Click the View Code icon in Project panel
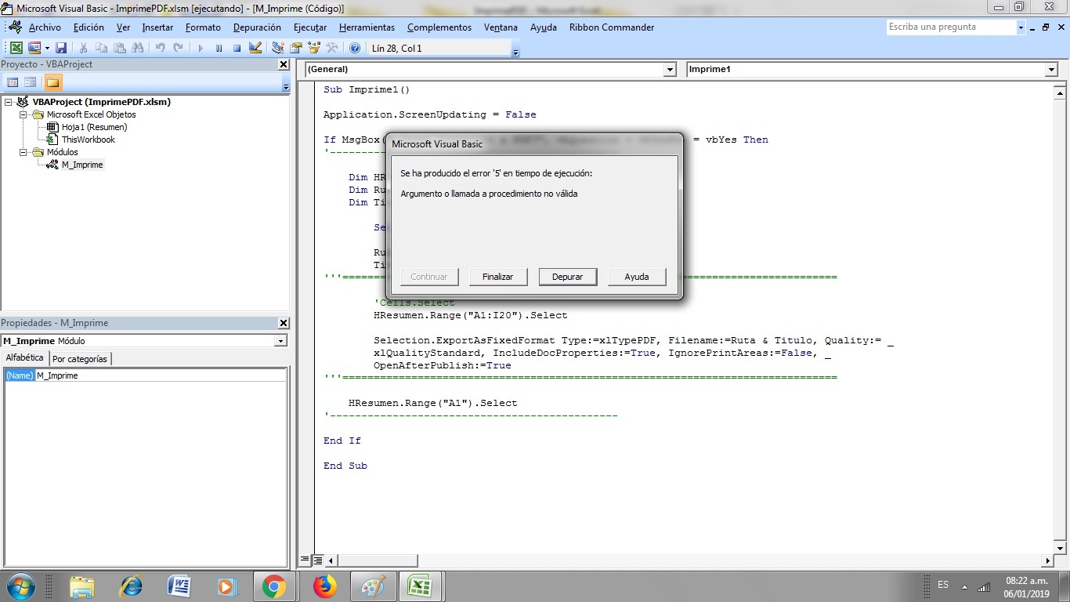 point(13,82)
